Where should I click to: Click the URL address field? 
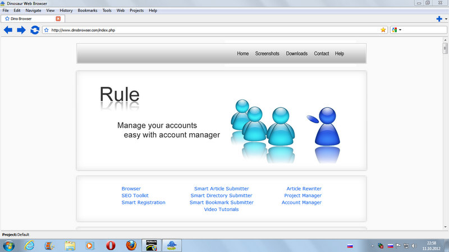click(x=215, y=30)
